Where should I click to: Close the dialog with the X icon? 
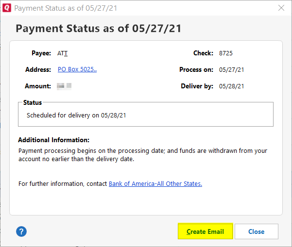pyautogui.click(x=281, y=8)
